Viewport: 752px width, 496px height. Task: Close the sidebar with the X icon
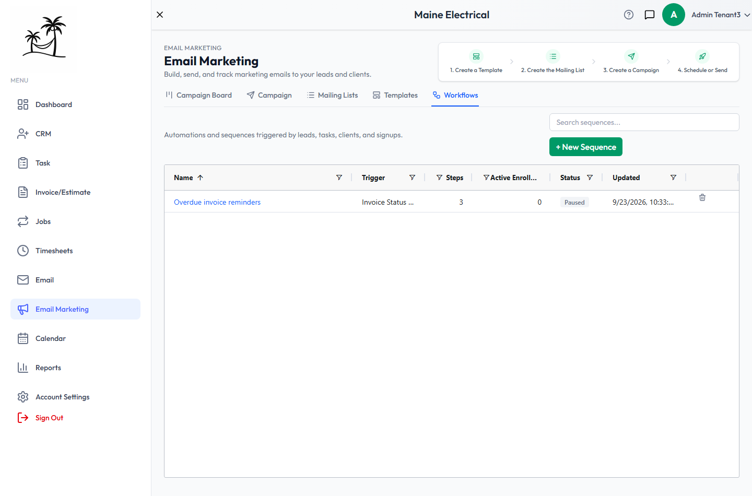pos(160,15)
